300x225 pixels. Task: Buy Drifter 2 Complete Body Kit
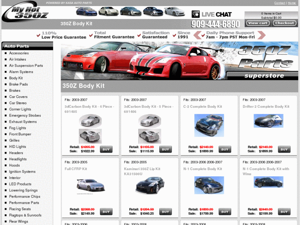click(x=284, y=149)
